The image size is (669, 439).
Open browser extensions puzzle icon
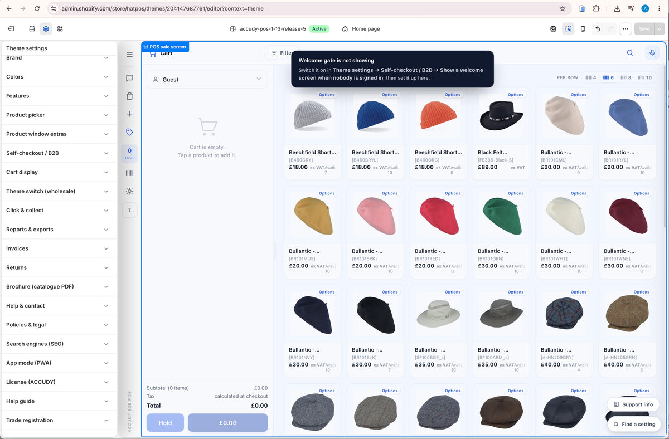tap(596, 8)
